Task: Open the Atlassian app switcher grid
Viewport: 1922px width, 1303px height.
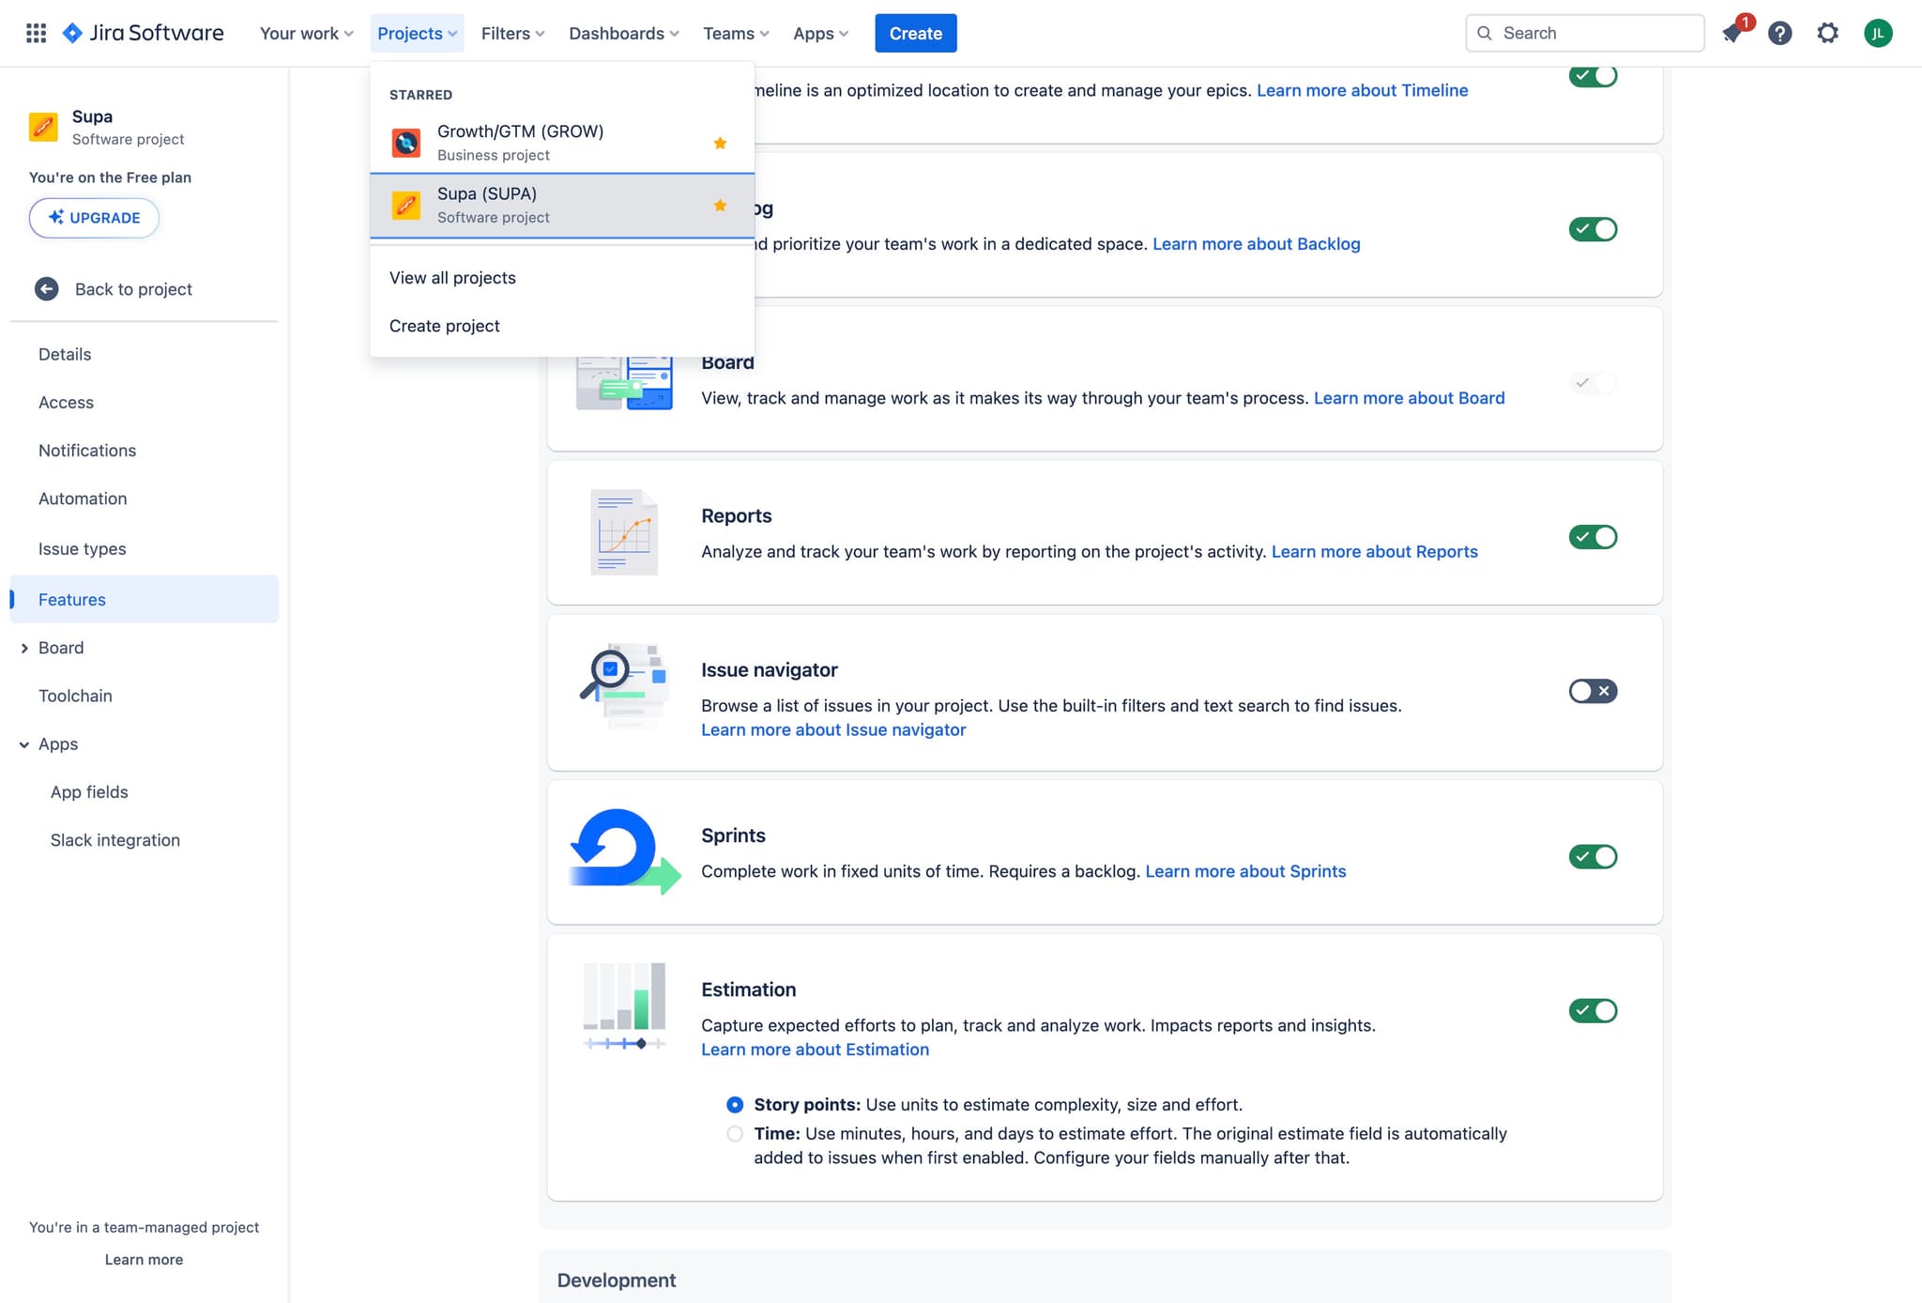Action: 36,32
